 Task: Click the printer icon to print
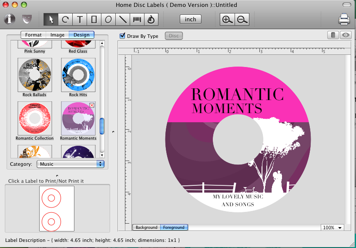pyautogui.click(x=344, y=20)
